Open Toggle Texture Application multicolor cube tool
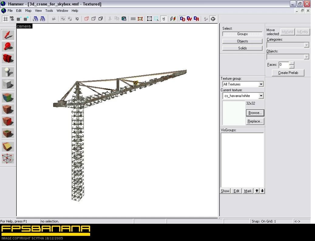This screenshot has width=315, height=241. [x=8, y=98]
